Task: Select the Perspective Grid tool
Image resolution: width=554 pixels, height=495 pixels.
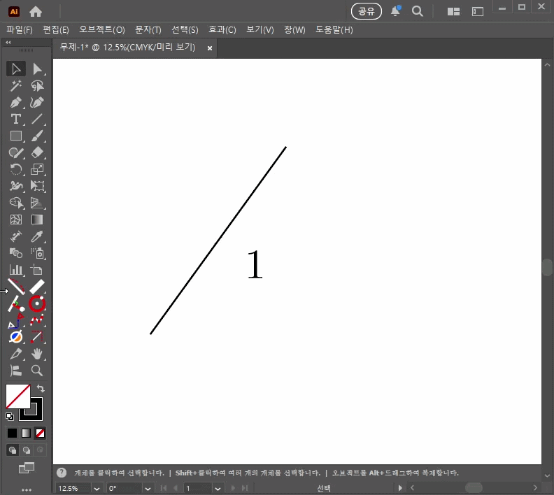Action: pyautogui.click(x=37, y=203)
